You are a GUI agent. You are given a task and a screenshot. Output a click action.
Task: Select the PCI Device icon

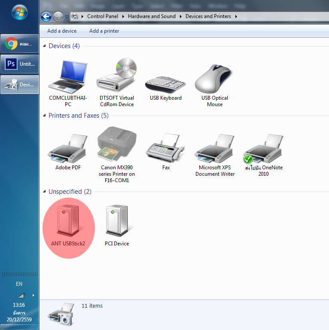click(117, 220)
